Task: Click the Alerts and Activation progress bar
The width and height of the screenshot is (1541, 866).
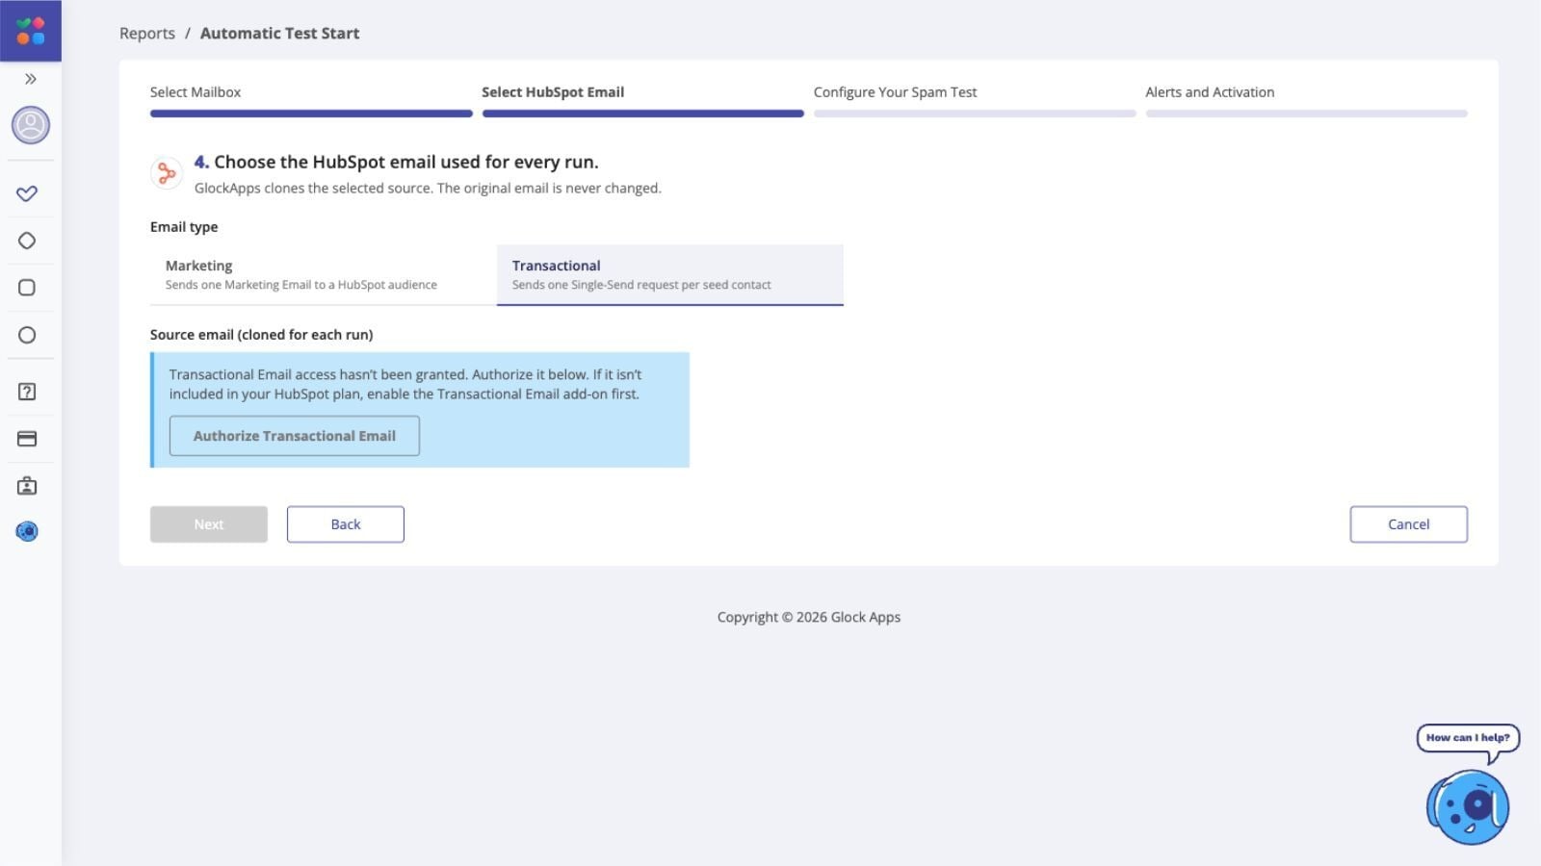Action: pyautogui.click(x=1306, y=114)
